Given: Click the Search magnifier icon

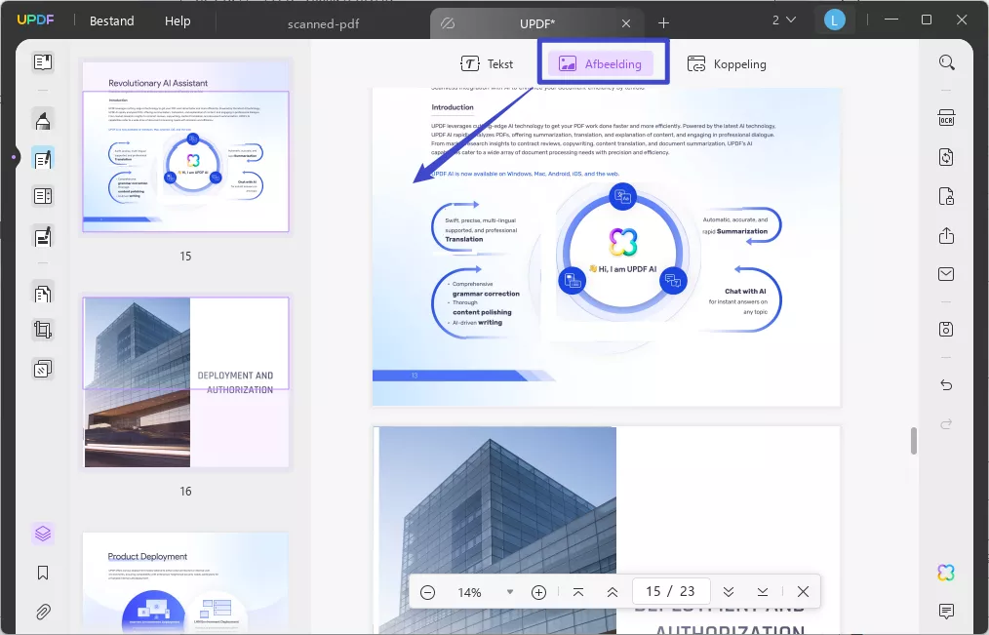Looking at the screenshot, I should (946, 62).
